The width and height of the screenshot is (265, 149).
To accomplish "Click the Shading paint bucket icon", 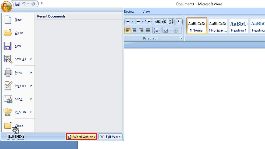I will click(166, 30).
